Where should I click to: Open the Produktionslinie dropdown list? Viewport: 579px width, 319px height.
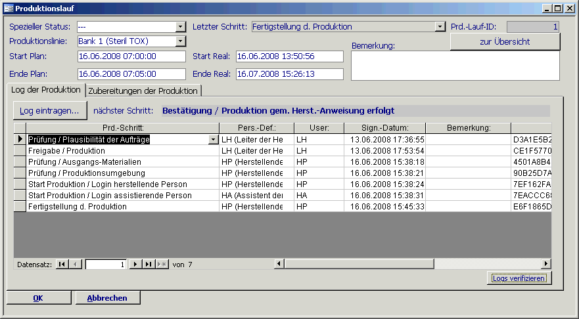(x=181, y=41)
